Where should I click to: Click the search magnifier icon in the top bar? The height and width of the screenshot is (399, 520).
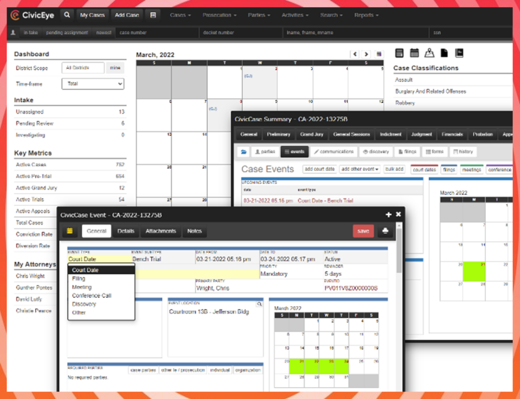(x=67, y=15)
